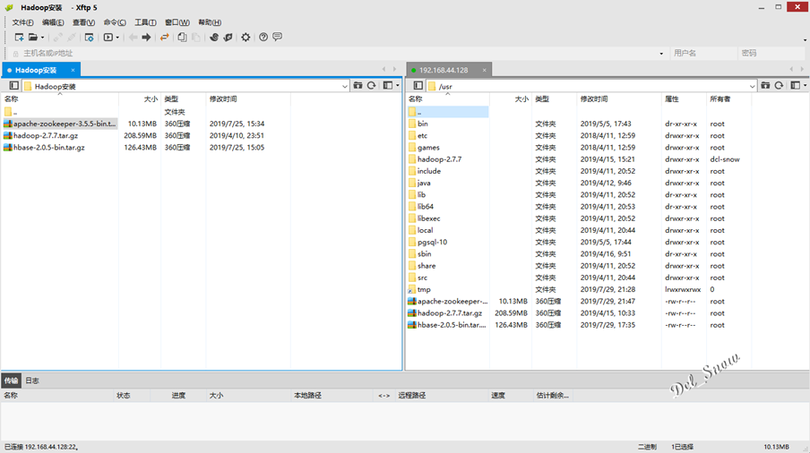Click previous tab arrow in remote pane

[791, 69]
